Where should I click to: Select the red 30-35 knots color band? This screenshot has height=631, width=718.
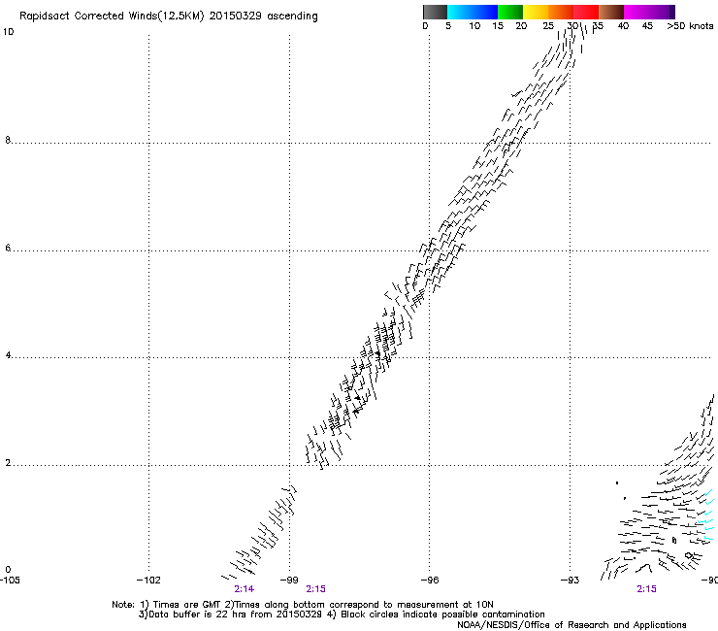coord(586,12)
